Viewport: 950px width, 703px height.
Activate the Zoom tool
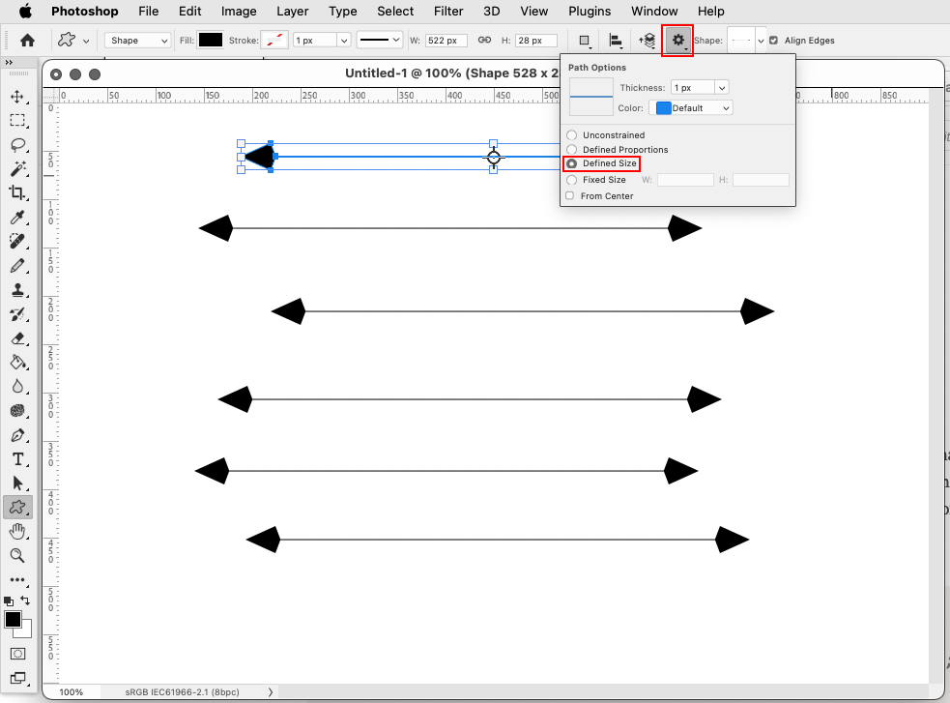pos(17,555)
